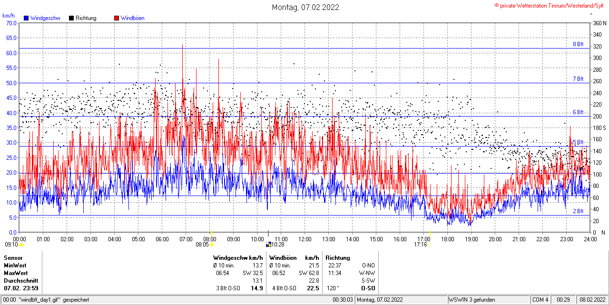609x305 pixels.
Task: Click the 'Windgeschw' legend label
Action: pos(45,18)
